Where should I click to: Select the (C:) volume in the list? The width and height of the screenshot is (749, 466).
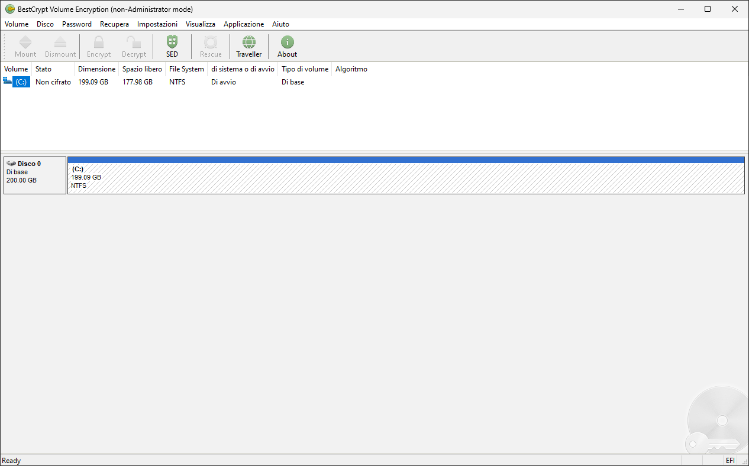click(21, 82)
